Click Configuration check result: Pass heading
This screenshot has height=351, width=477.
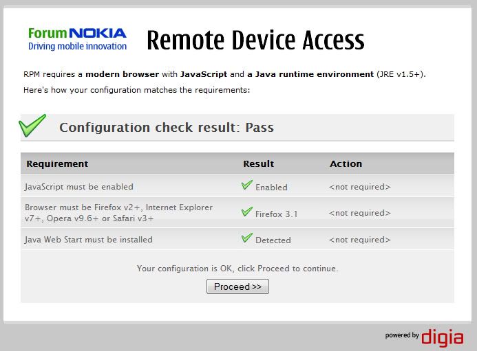tap(167, 127)
